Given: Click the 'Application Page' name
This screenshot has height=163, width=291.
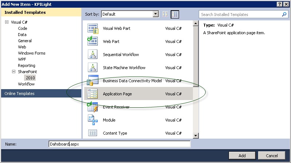Looking at the screenshot, I should [x=117, y=94].
